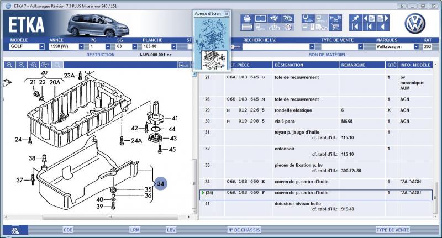Go to previous folder page icon
The width and height of the screenshot is (442, 238).
tap(369, 18)
